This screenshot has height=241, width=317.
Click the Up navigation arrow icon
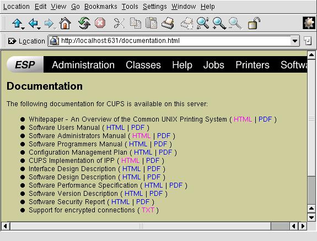pyautogui.click(x=17, y=23)
